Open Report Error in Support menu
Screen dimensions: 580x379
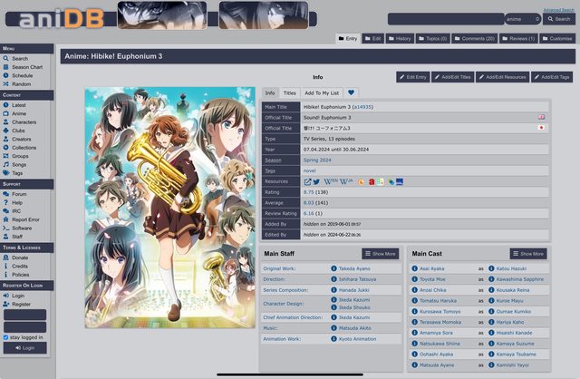[25, 219]
